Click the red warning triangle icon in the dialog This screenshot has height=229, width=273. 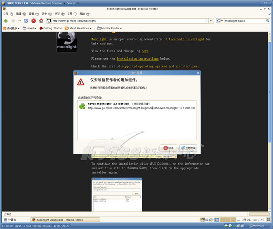[x=81, y=82]
